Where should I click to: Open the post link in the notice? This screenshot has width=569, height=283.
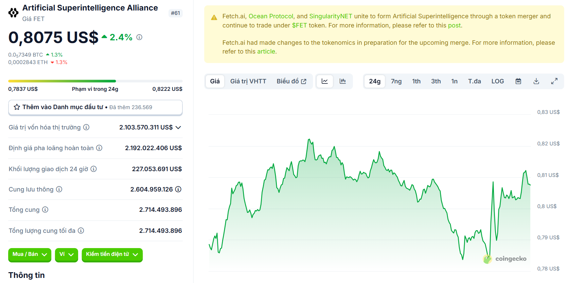[x=454, y=25]
